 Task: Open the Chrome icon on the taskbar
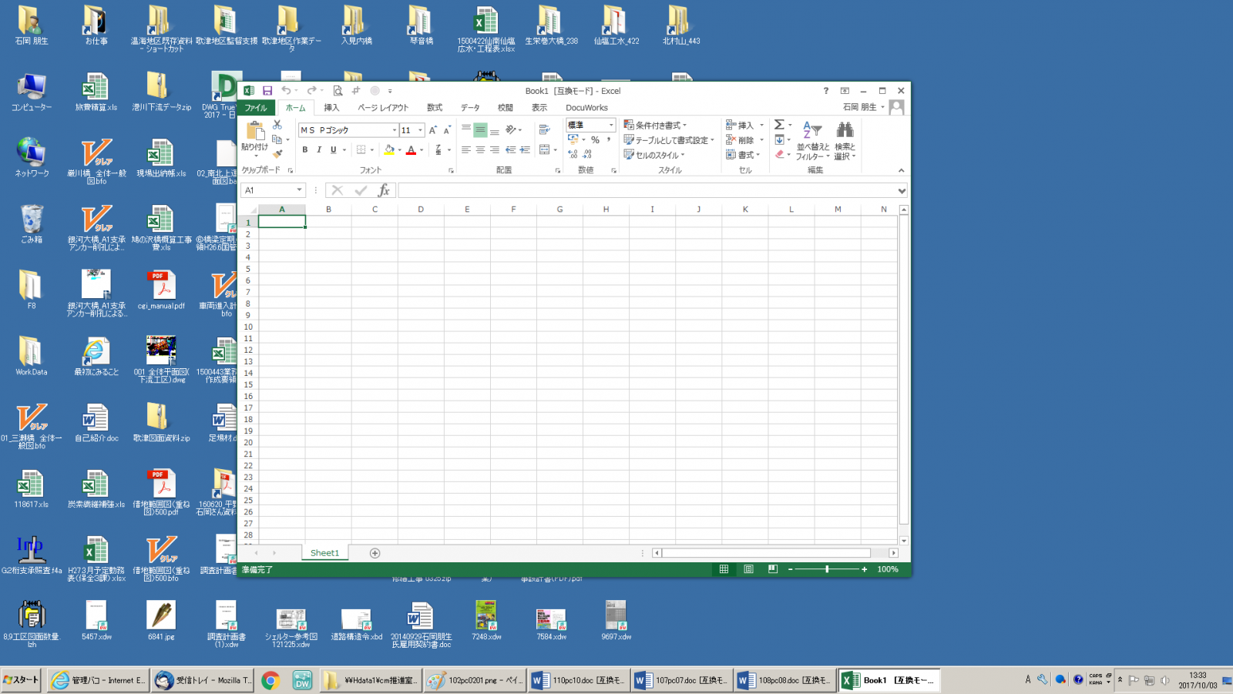pos(270,680)
